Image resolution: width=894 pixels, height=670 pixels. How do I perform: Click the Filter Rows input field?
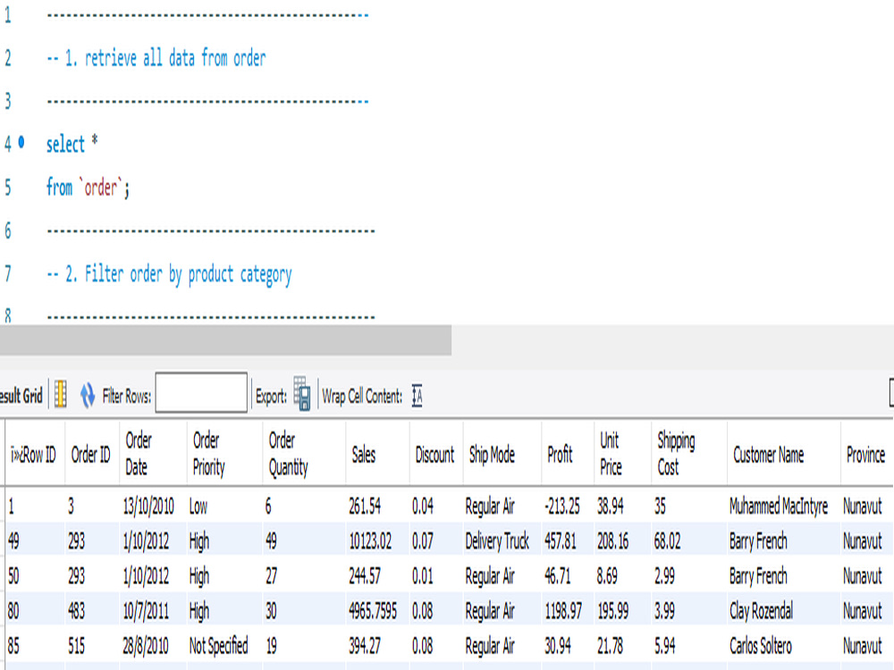click(201, 392)
